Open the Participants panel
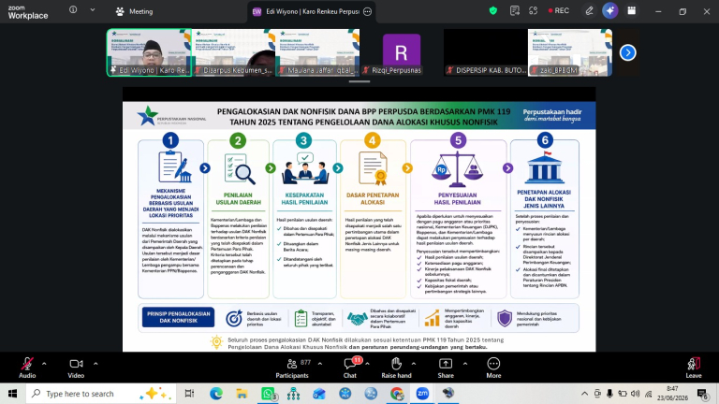Viewport: 719px width, 404px height. pos(292,368)
